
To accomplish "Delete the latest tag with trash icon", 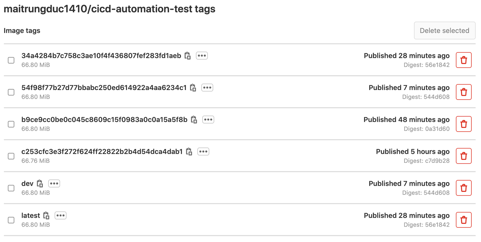I will click(464, 220).
